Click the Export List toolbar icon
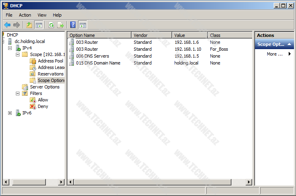296x196 pixels. point(60,25)
